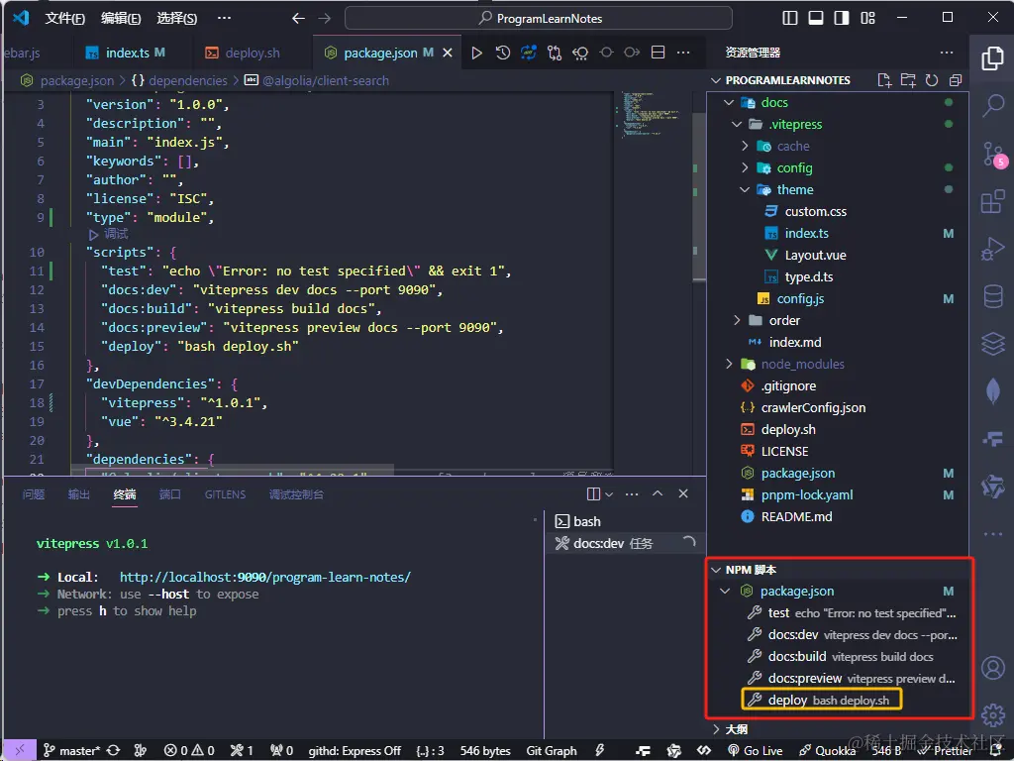
Task: Create a new file in PROGRAMLEARNNOTES
Action: [x=884, y=80]
